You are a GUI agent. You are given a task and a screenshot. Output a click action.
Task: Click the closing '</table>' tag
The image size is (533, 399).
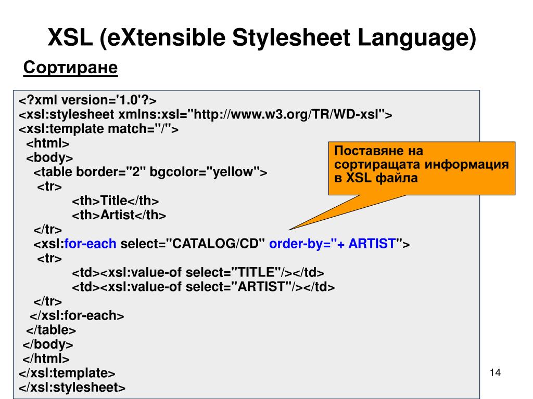(51, 330)
